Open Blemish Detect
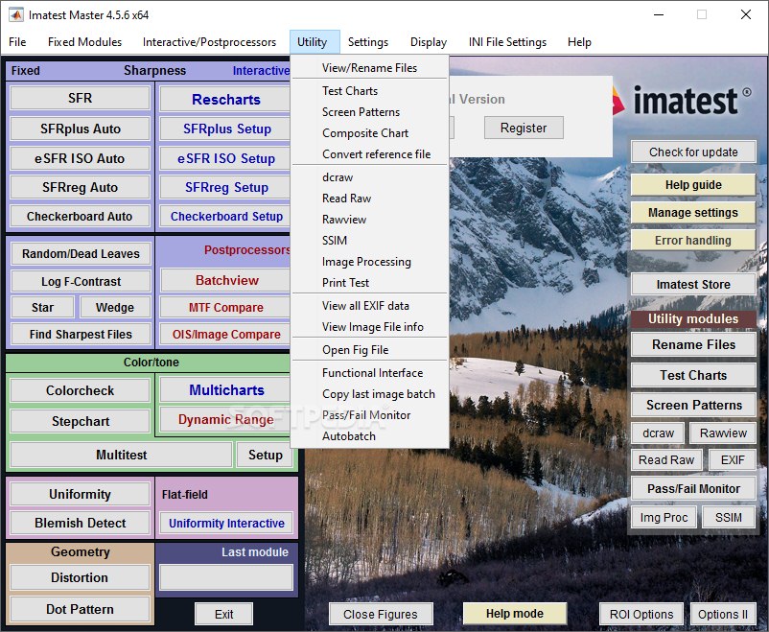 (x=80, y=523)
